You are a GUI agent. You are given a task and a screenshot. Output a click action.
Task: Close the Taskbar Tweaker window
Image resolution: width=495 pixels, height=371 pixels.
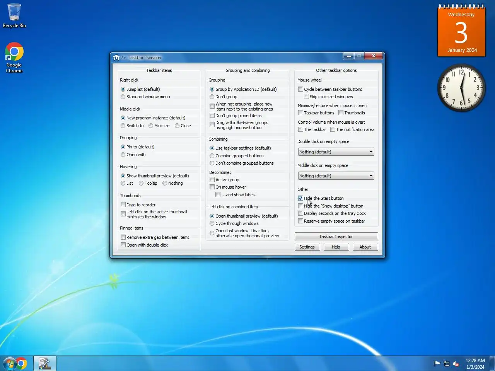pos(374,56)
